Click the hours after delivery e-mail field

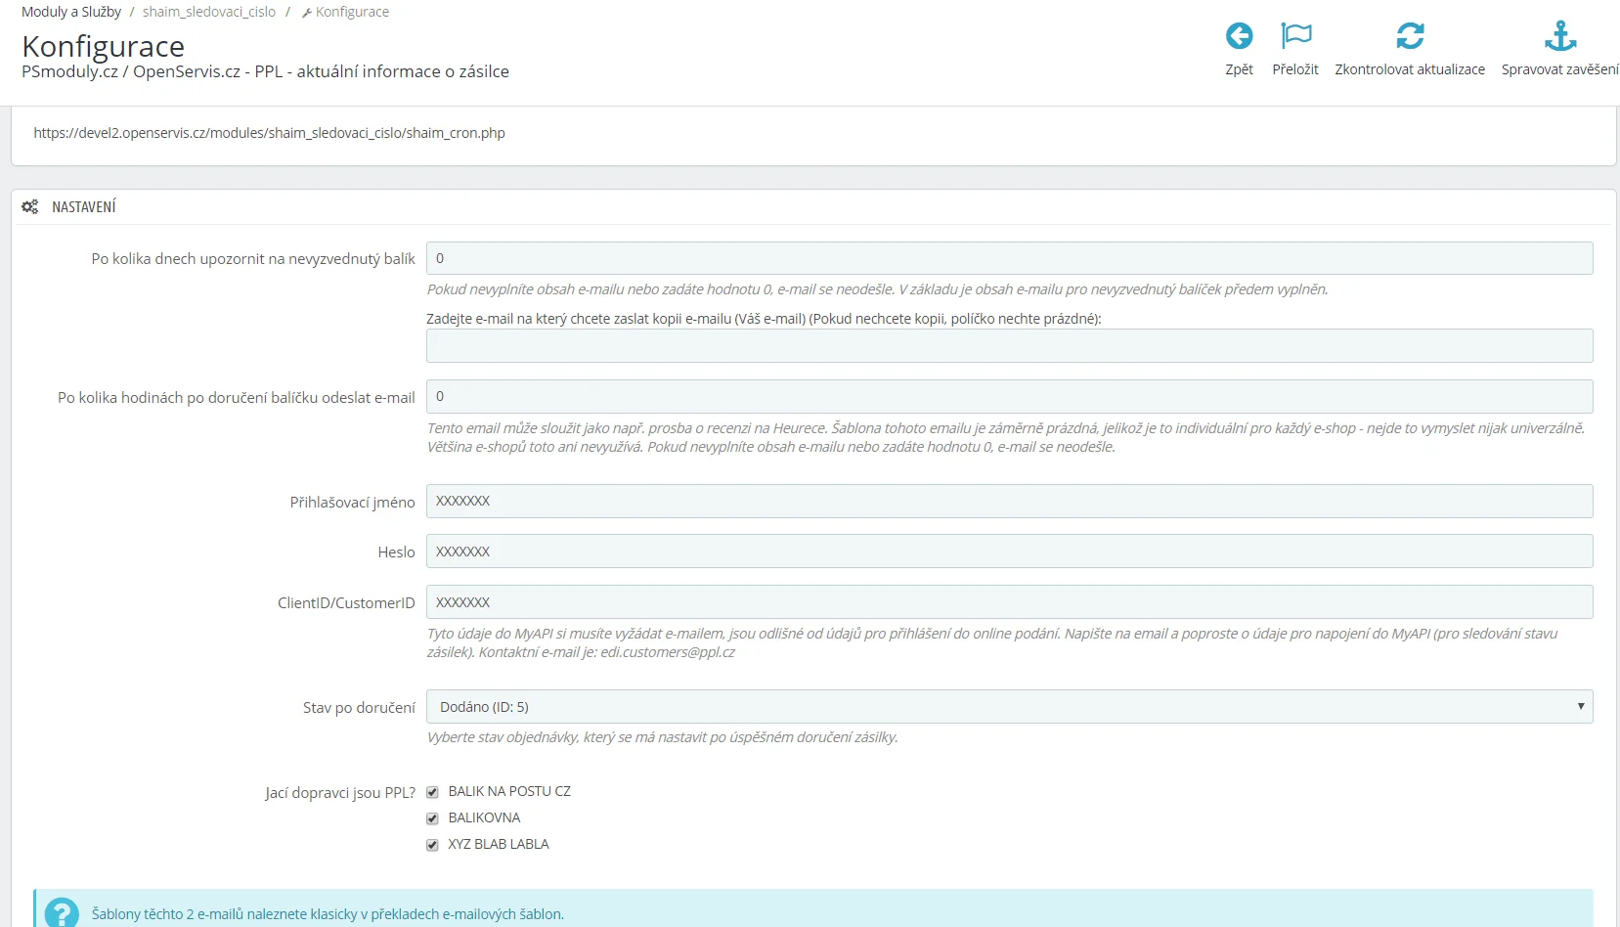coord(1008,396)
